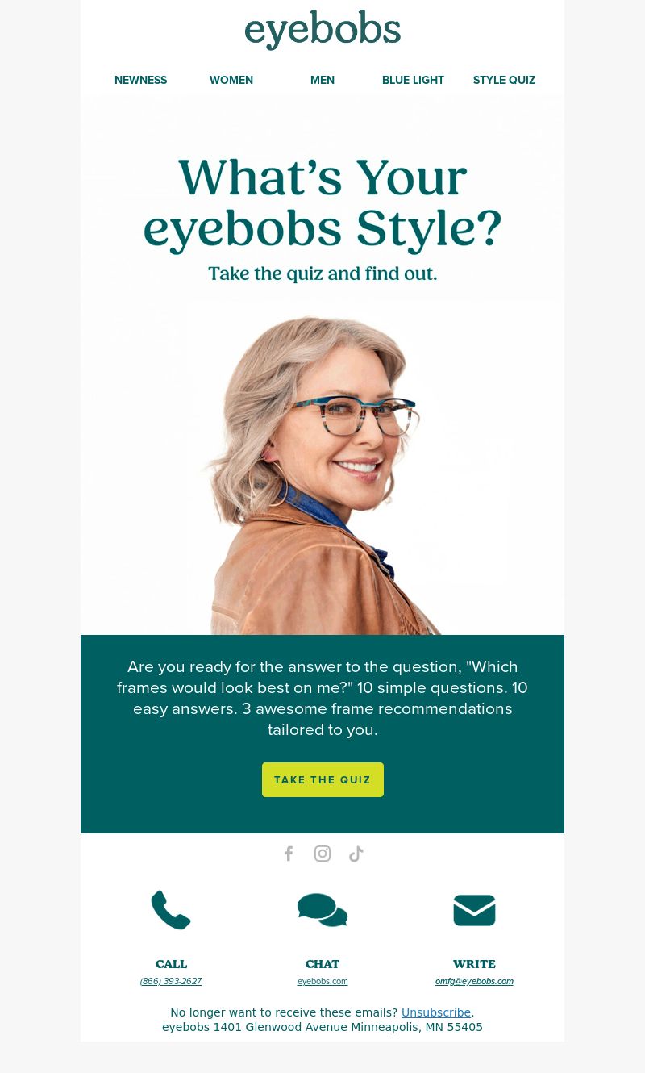Click the Unsubscribe link
Image resolution: width=645 pixels, height=1073 pixels.
coord(436,1012)
